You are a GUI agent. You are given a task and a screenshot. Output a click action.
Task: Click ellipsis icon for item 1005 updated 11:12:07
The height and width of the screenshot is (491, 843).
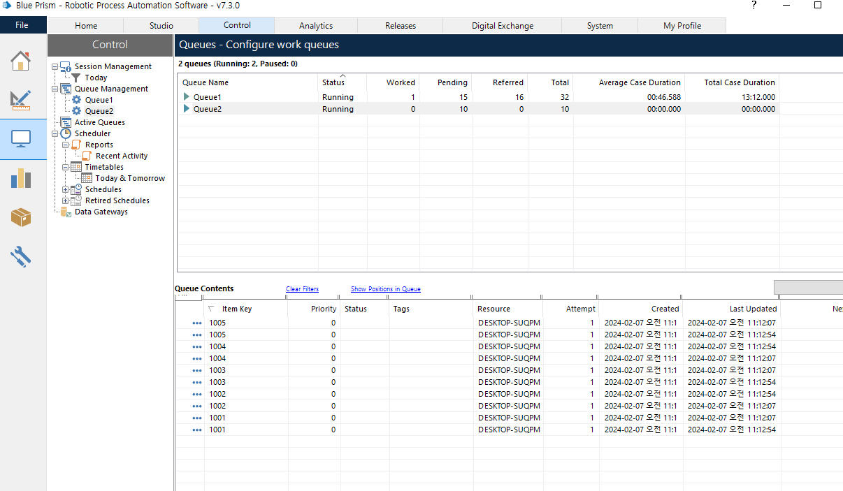[x=197, y=323]
